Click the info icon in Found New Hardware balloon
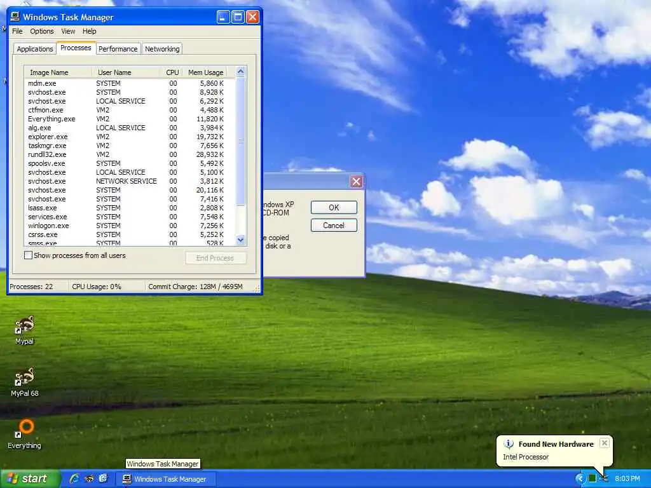The height and width of the screenshot is (488, 651). click(x=509, y=444)
